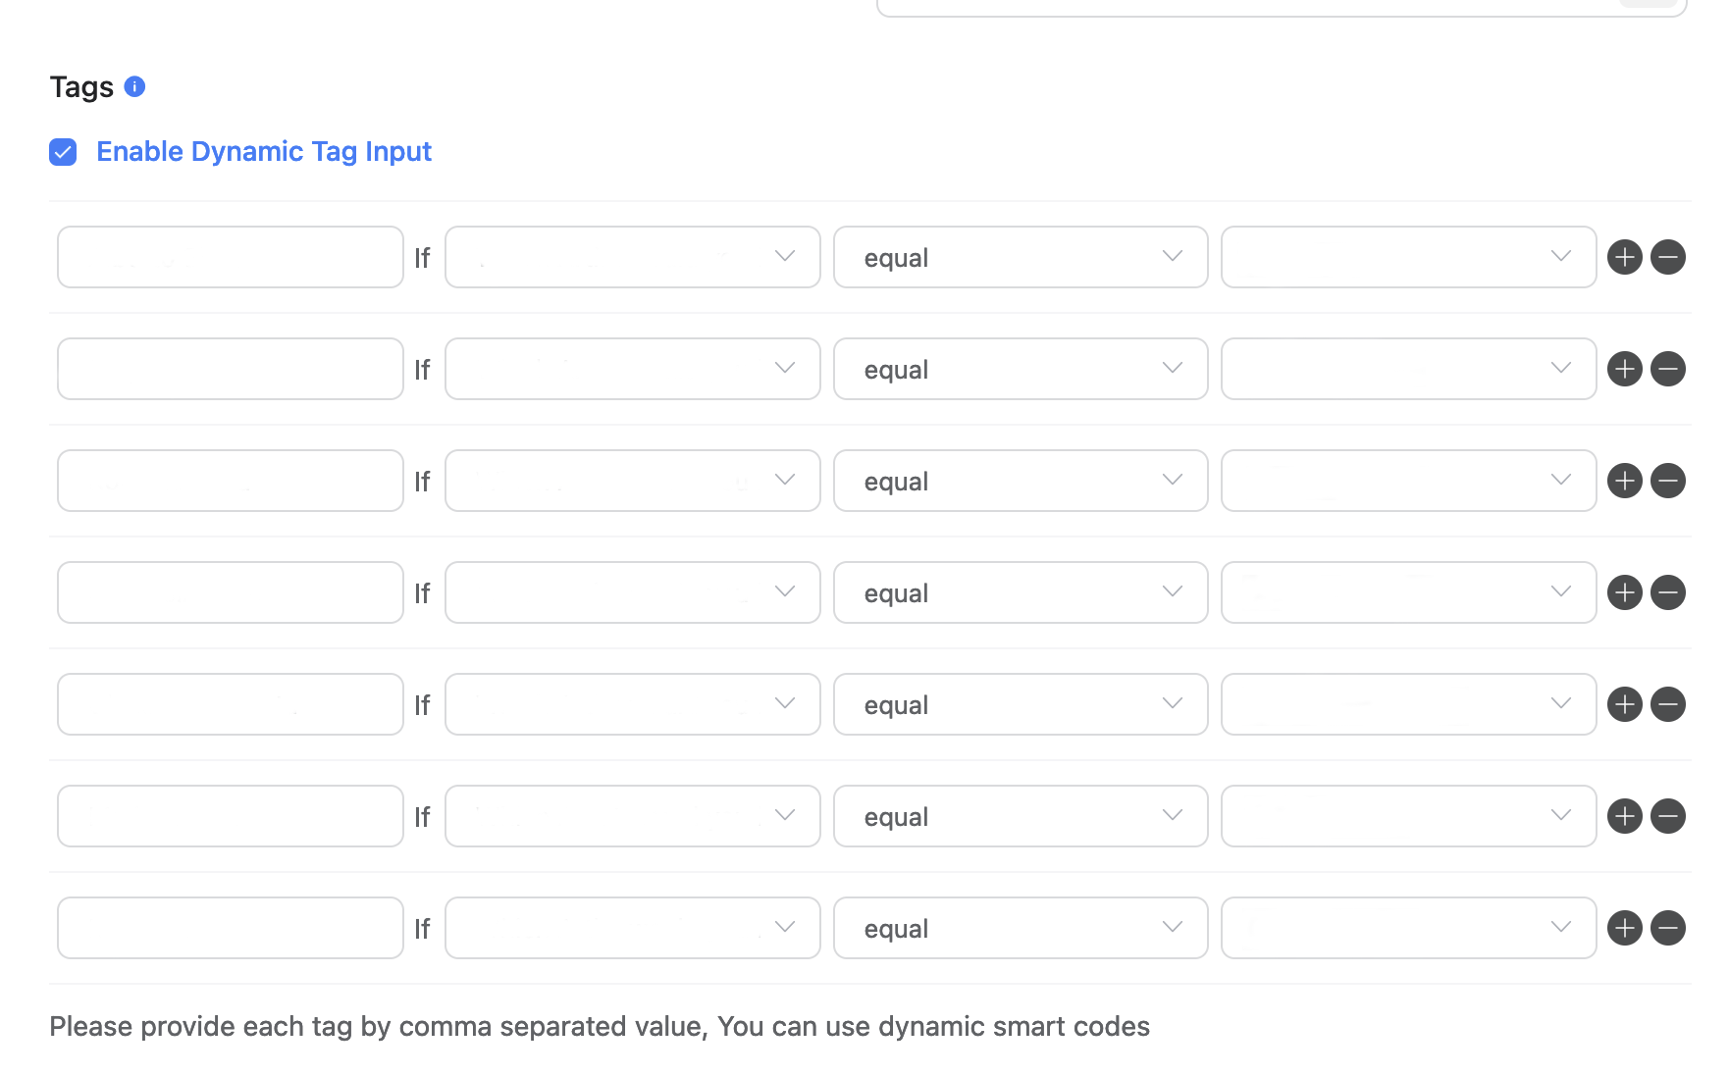
Task: Open the field dropdown after 'If' in first row
Action: pyautogui.click(x=633, y=257)
